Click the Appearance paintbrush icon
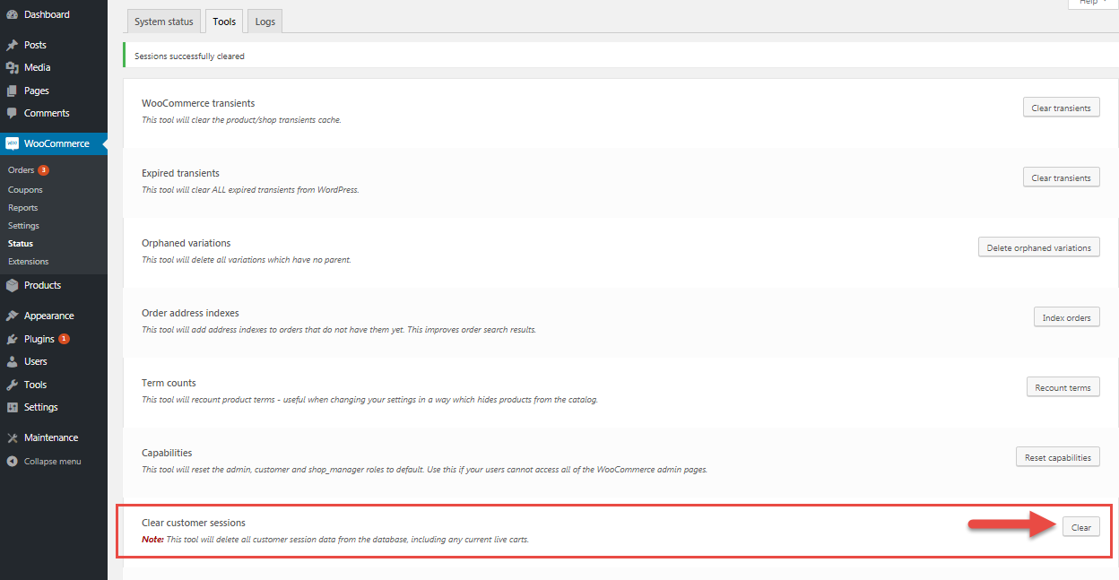 point(12,316)
